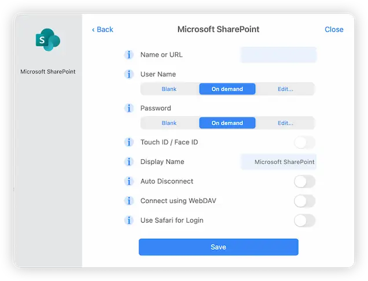The width and height of the screenshot is (368, 281).
Task: Save the SharePoint connection
Action: pyautogui.click(x=219, y=247)
